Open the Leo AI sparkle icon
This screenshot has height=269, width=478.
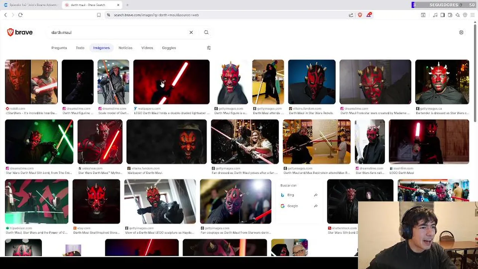click(x=457, y=15)
